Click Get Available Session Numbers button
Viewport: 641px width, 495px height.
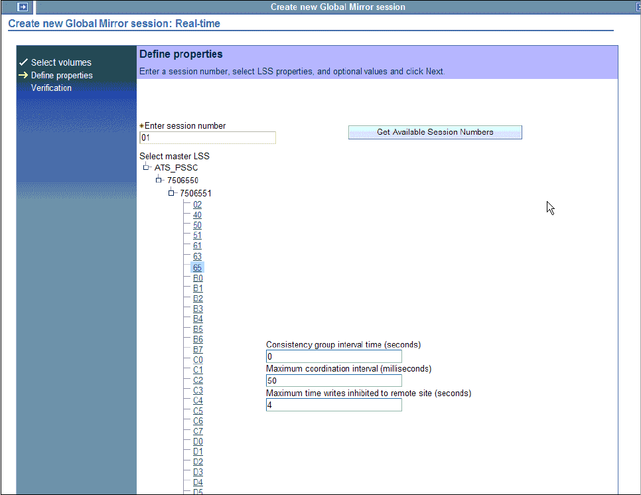(435, 132)
